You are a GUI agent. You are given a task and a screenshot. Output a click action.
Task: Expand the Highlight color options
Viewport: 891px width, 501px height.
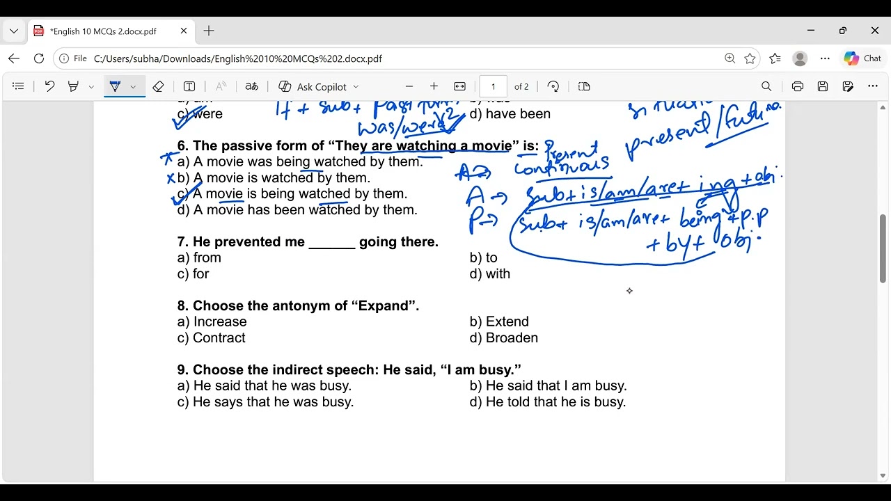(x=91, y=87)
